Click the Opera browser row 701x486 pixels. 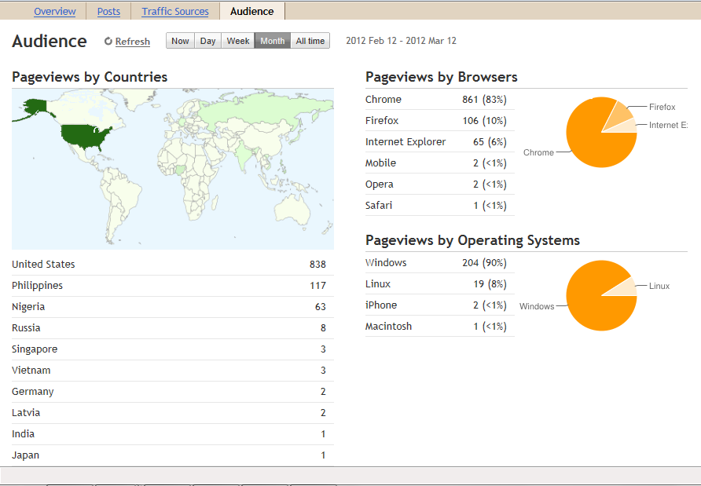440,185
